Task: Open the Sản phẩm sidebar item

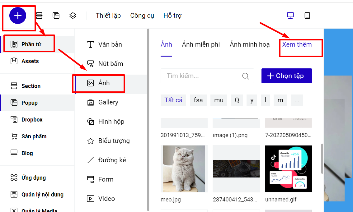Action: [x=34, y=136]
